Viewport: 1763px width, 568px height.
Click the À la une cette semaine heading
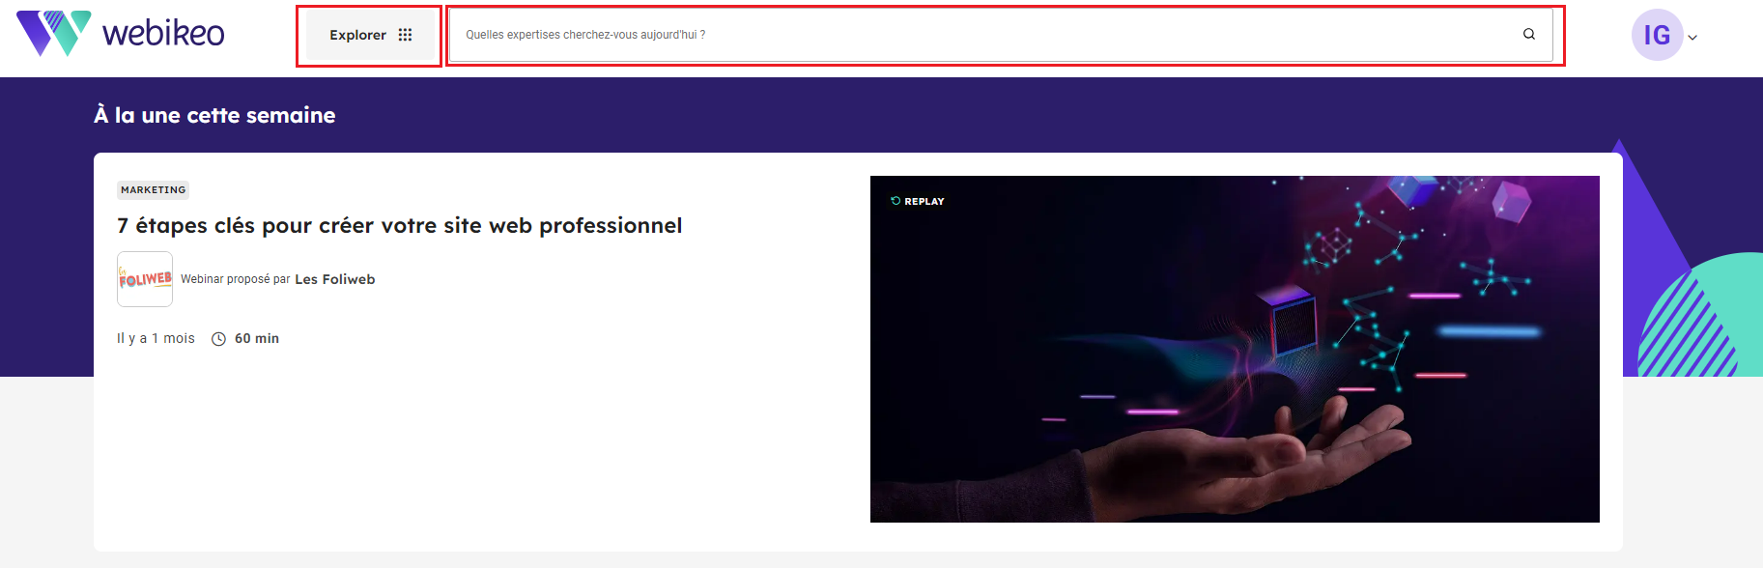pos(214,116)
